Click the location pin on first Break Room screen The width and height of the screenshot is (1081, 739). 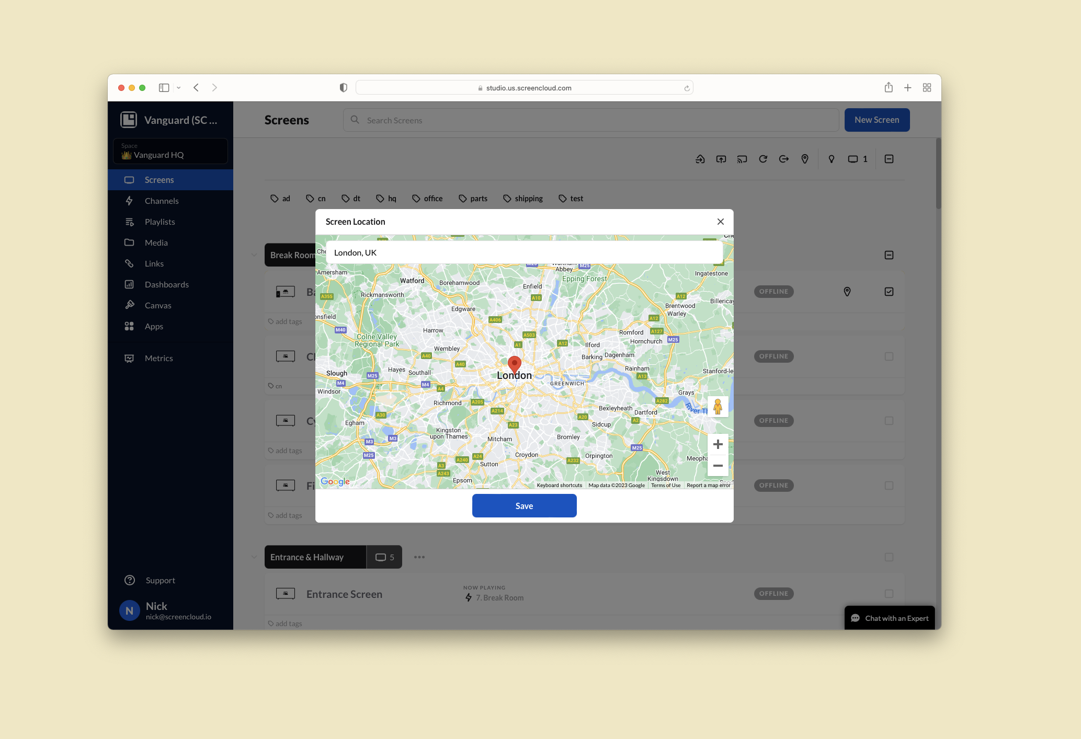tap(847, 292)
